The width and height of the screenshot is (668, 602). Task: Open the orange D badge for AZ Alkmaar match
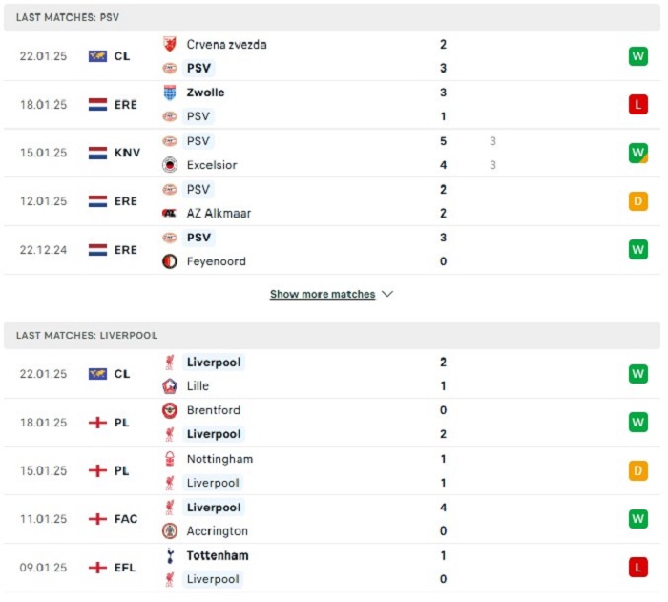point(637,201)
